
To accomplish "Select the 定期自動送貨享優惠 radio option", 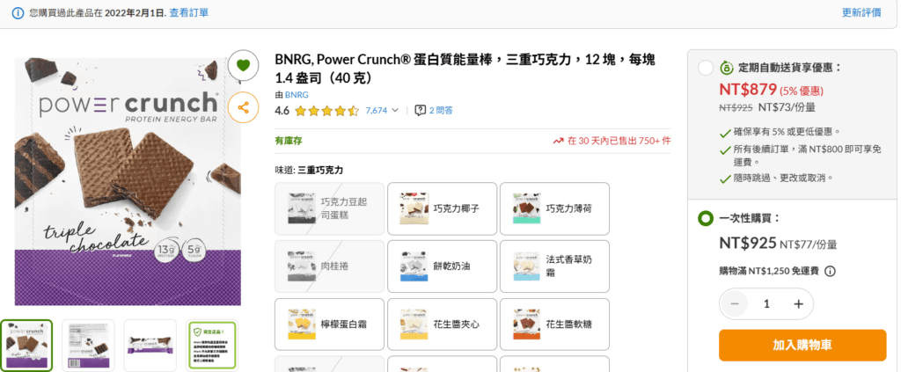I will coord(706,68).
